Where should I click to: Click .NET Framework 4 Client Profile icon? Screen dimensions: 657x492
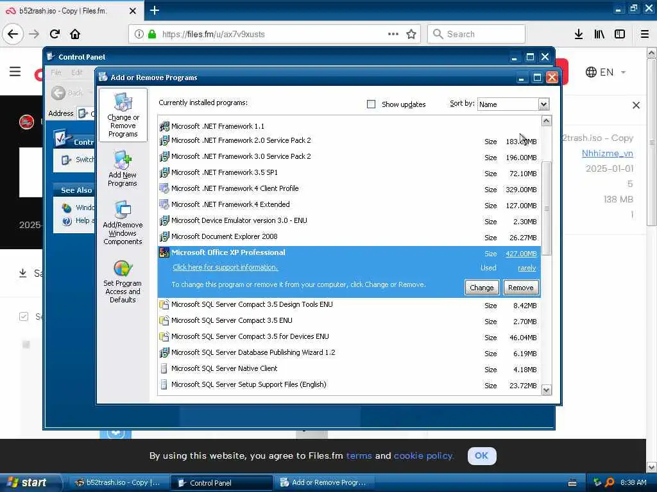(164, 188)
